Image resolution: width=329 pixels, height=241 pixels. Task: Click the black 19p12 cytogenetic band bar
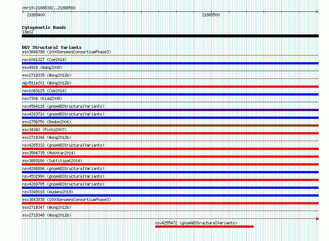click(170, 36)
